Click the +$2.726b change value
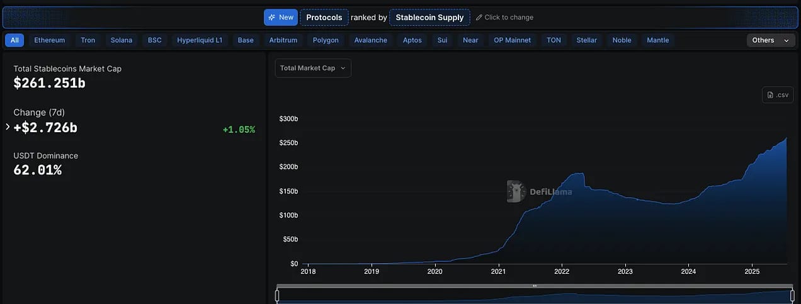 click(x=45, y=128)
